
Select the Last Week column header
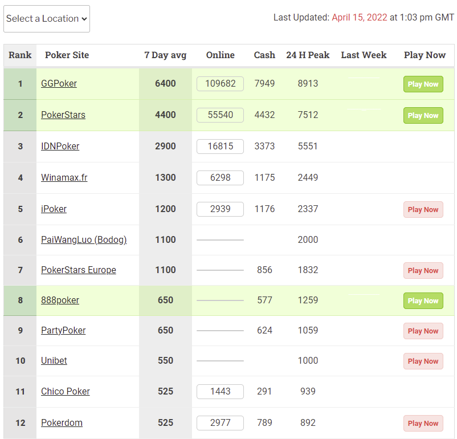[364, 55]
